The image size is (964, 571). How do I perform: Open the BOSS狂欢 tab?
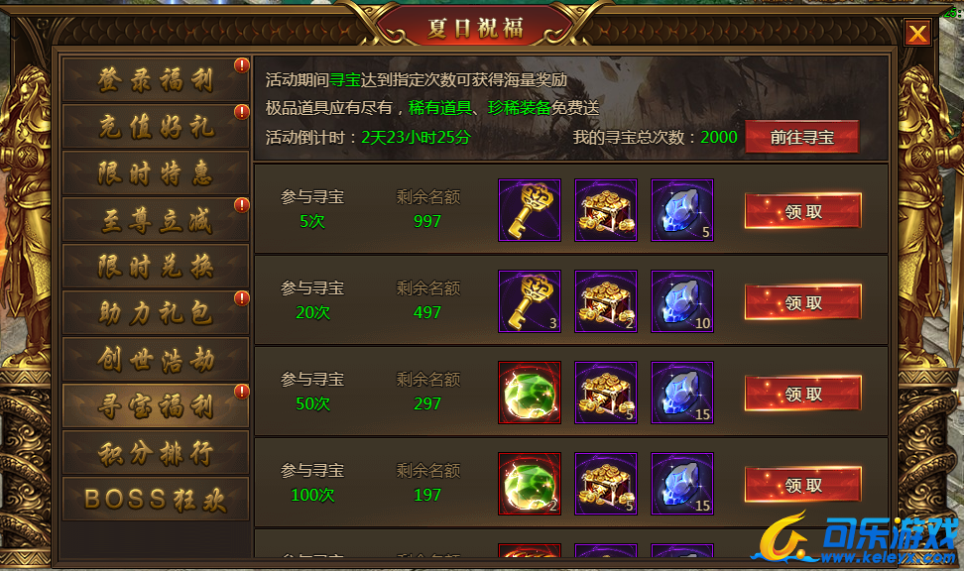(156, 499)
